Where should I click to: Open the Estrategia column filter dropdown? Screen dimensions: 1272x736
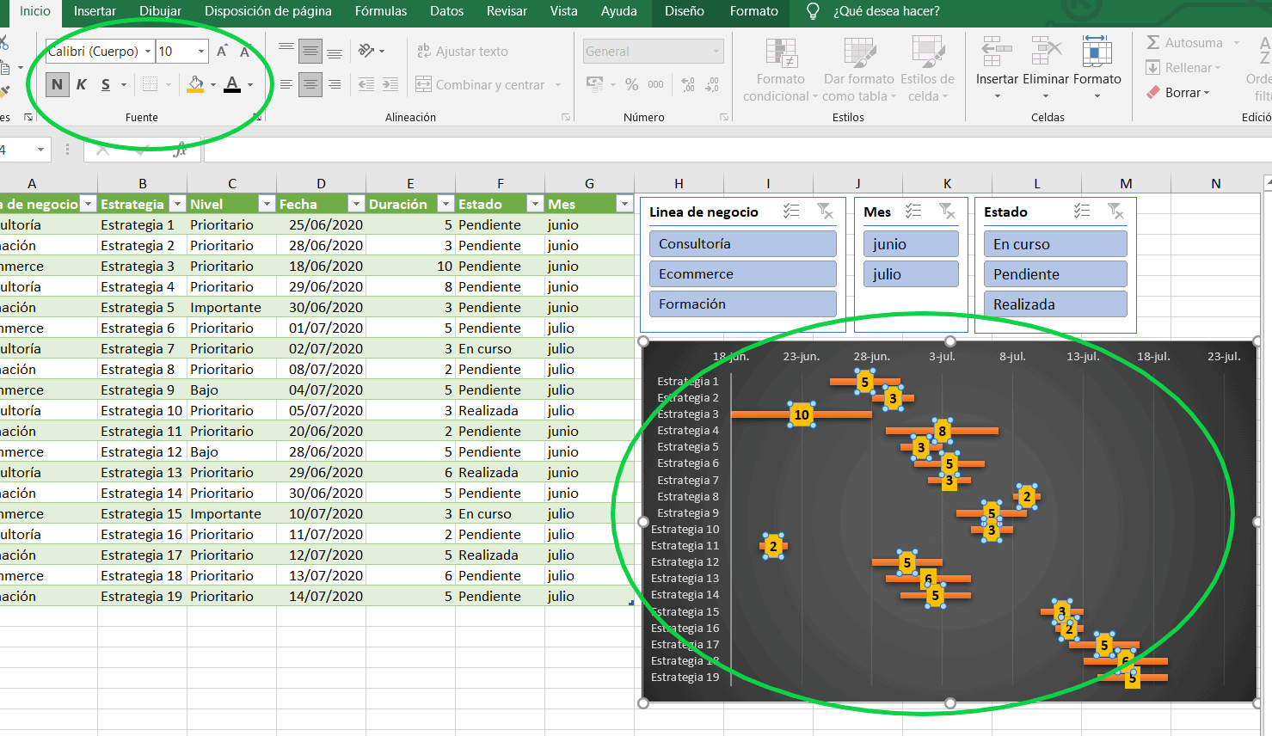(177, 205)
